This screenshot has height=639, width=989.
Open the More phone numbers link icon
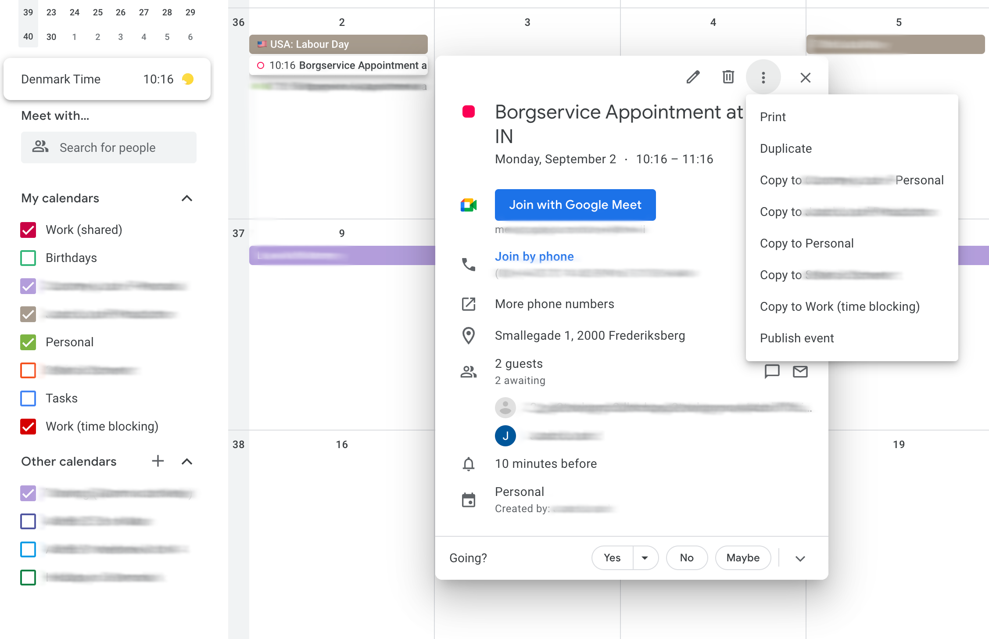tap(469, 304)
